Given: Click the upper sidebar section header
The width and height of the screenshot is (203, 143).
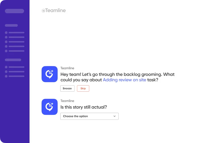Looking at the screenshot, I should pyautogui.click(x=11, y=25).
